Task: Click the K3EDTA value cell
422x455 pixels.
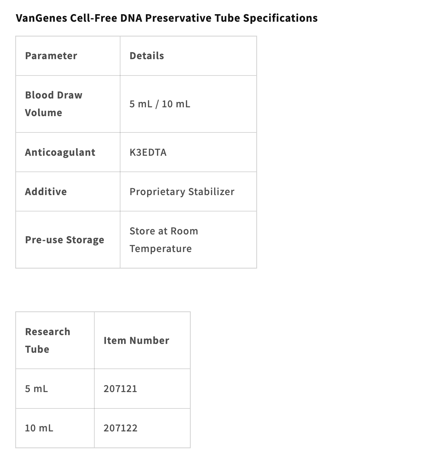Action: [148, 152]
